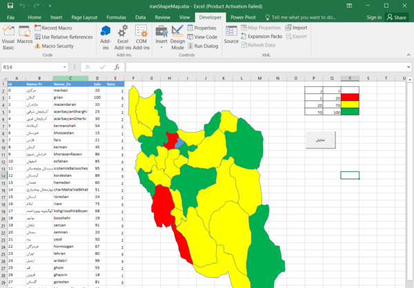Click the blue province on map

point(180,143)
